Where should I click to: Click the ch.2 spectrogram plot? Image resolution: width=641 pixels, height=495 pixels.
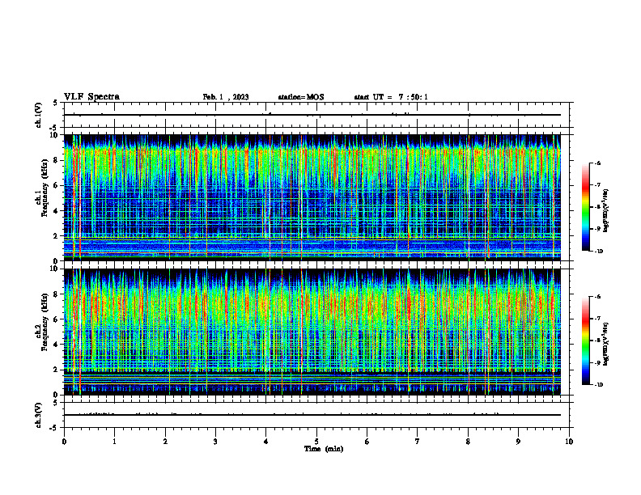point(312,332)
